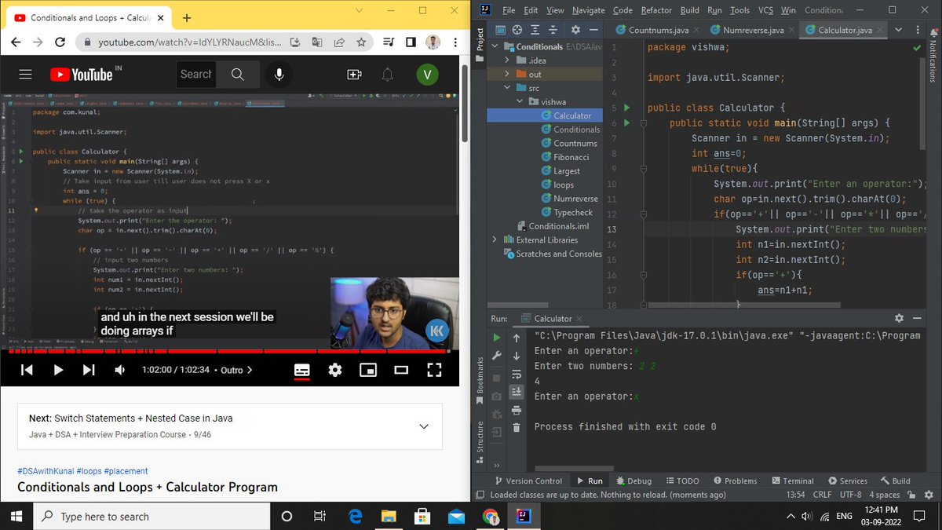Clear console output with trash icon
Viewport: 942px width, 530px height.
click(x=517, y=428)
